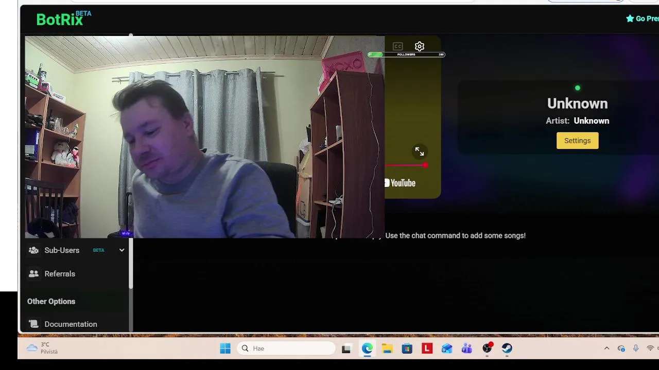Click the Referrals people icon
The width and height of the screenshot is (659, 370).
[x=33, y=274]
